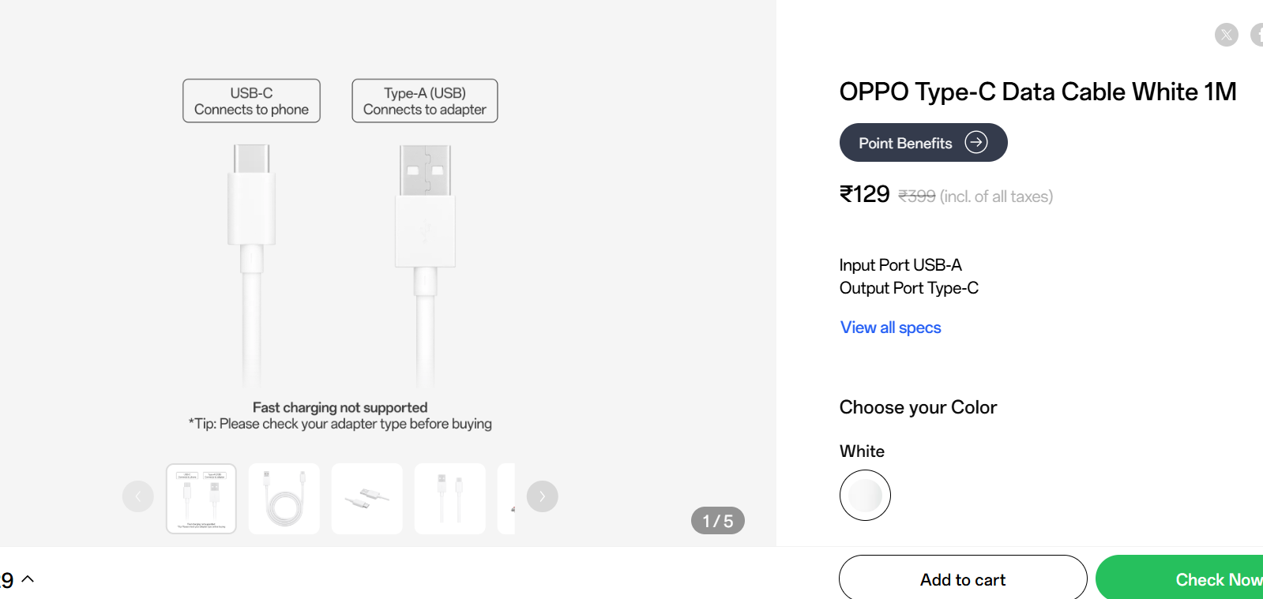Select the White color swatch
The height and width of the screenshot is (599, 1263).
point(865,495)
